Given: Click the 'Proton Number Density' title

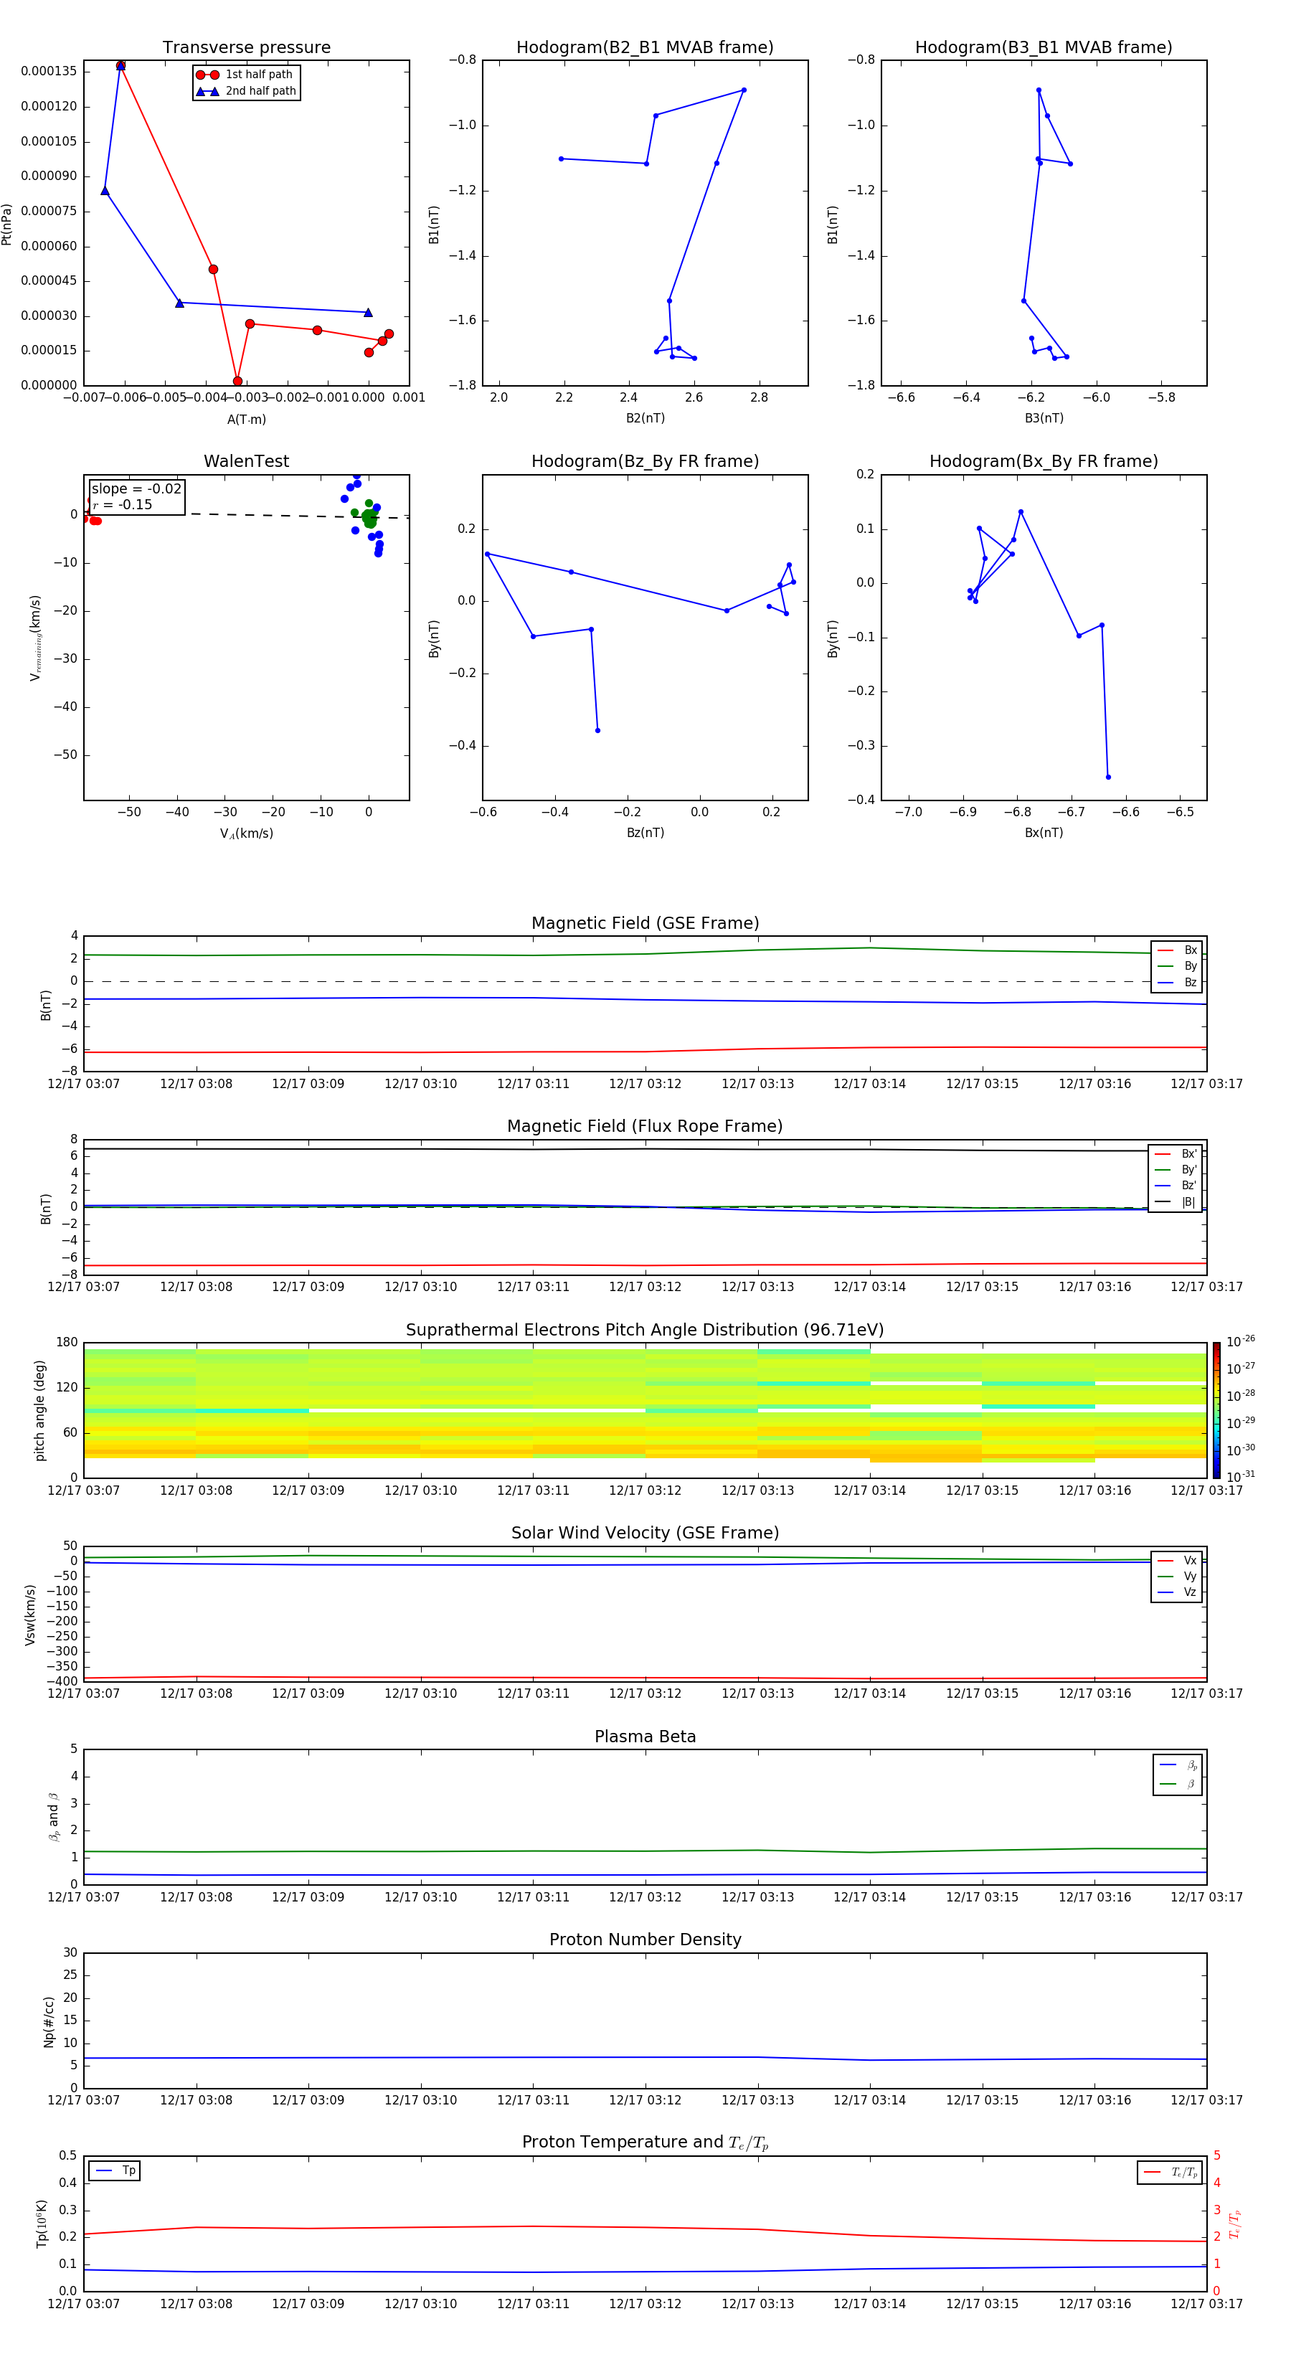Looking at the screenshot, I should (x=645, y=1940).
